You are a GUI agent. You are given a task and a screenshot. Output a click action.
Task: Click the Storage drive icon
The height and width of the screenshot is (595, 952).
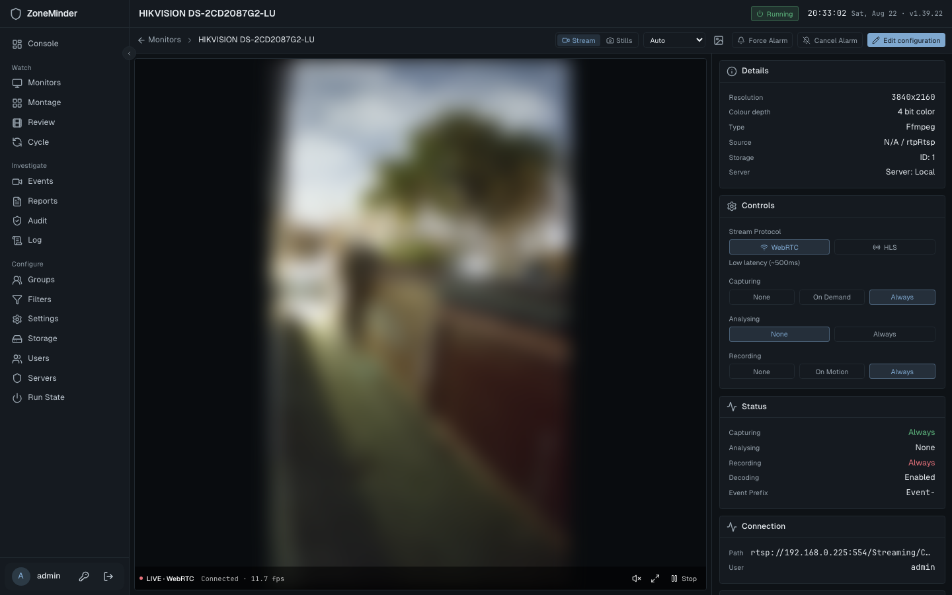(x=17, y=338)
